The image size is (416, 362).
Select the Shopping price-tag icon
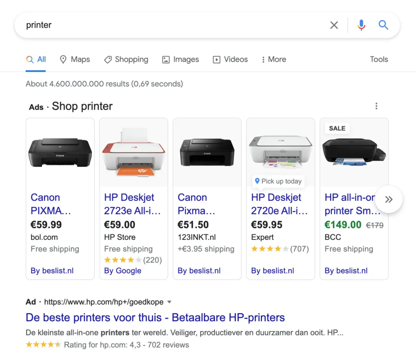[x=108, y=60]
